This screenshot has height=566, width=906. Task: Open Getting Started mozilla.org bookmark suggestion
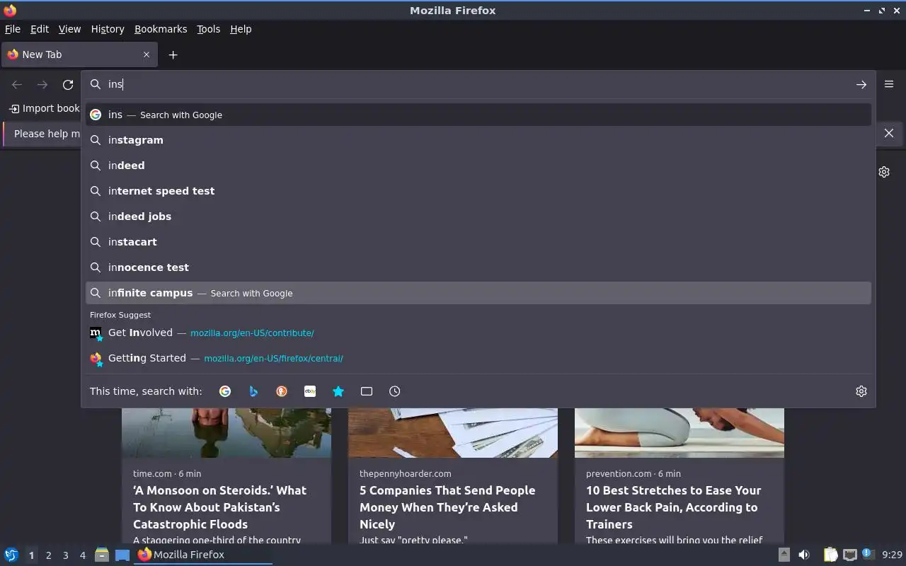pos(478,358)
